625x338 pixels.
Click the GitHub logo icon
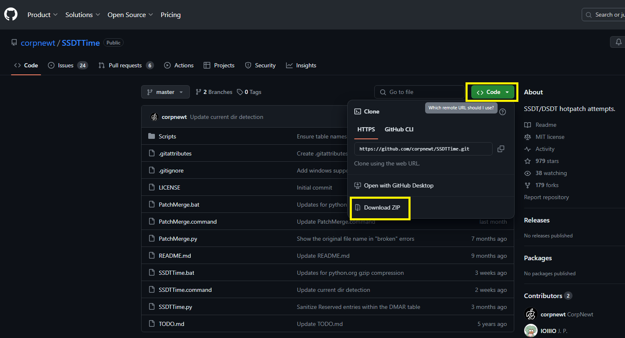(x=11, y=15)
